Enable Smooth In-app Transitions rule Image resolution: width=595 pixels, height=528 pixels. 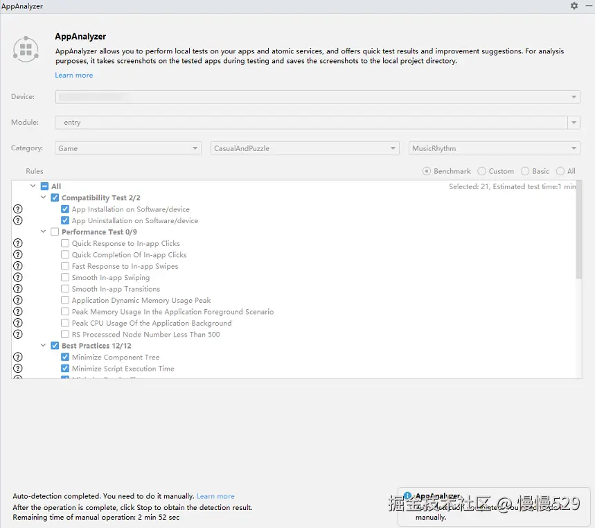click(65, 289)
